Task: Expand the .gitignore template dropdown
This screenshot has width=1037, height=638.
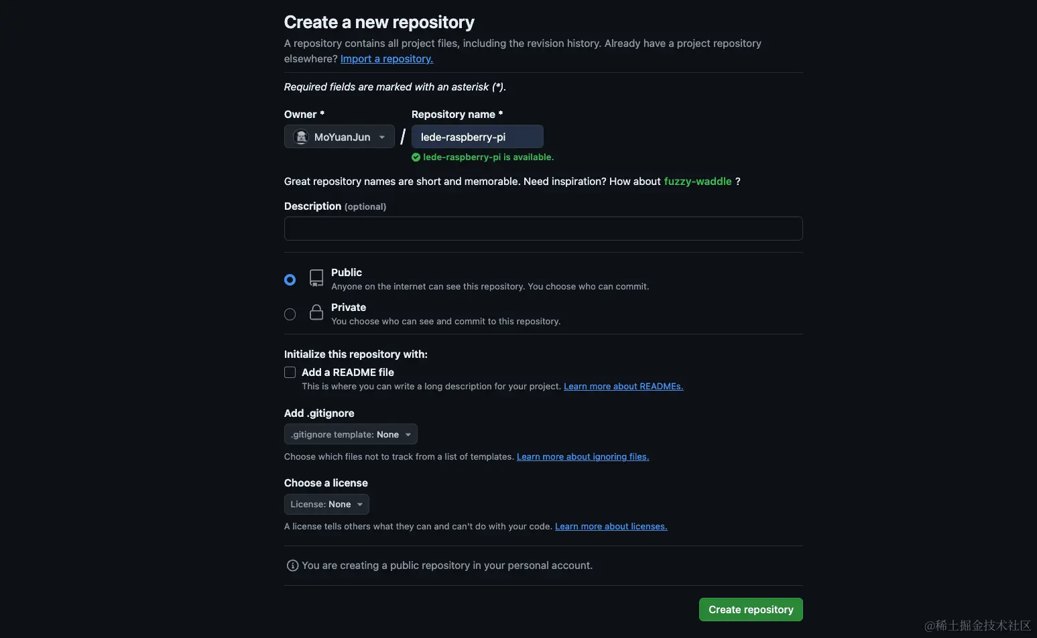Action: point(351,434)
